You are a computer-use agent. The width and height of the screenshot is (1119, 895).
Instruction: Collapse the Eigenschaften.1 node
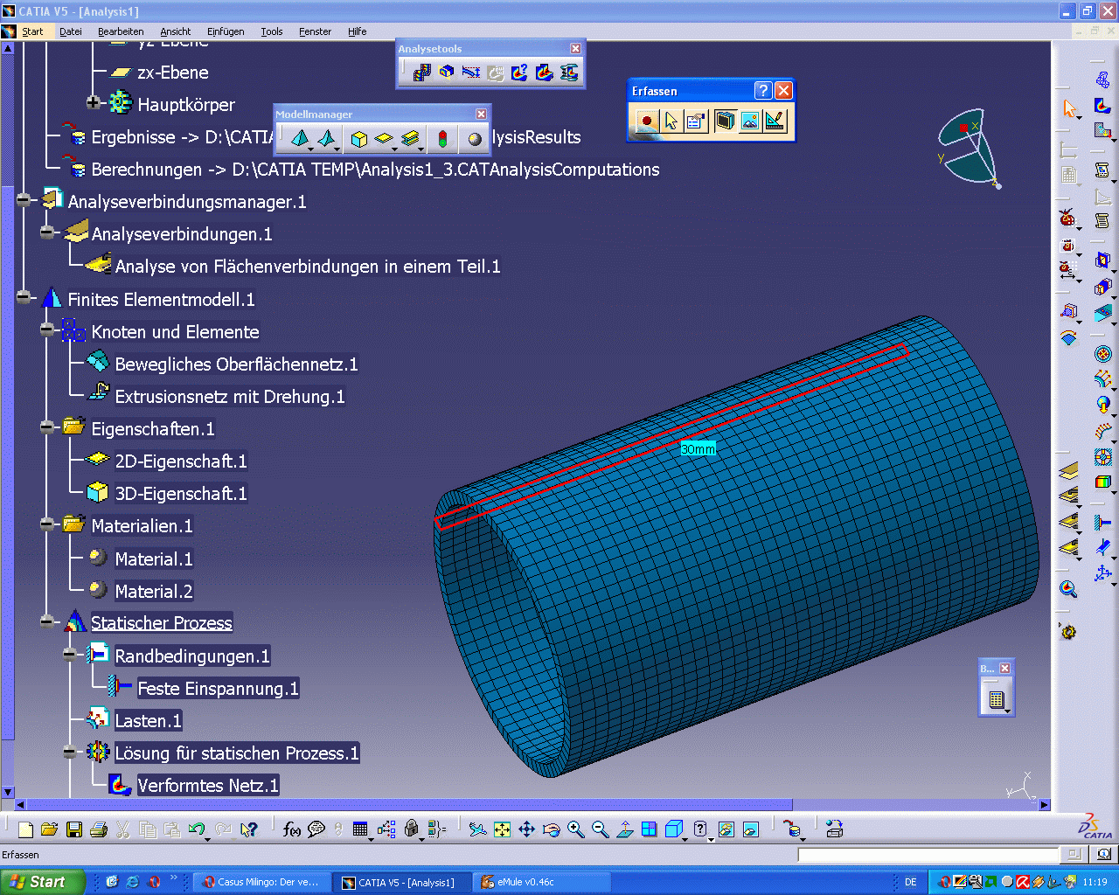[47, 427]
